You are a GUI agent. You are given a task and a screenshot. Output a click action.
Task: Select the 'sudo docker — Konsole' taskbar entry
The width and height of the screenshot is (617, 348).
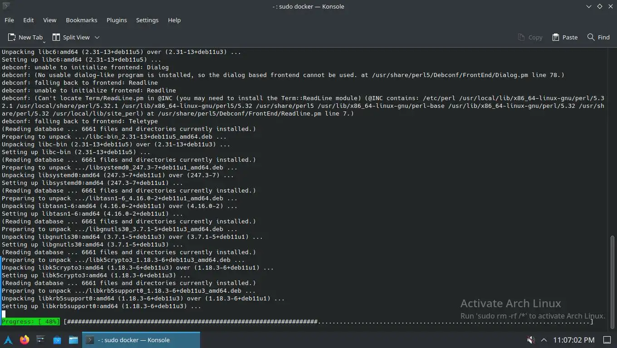click(141, 340)
